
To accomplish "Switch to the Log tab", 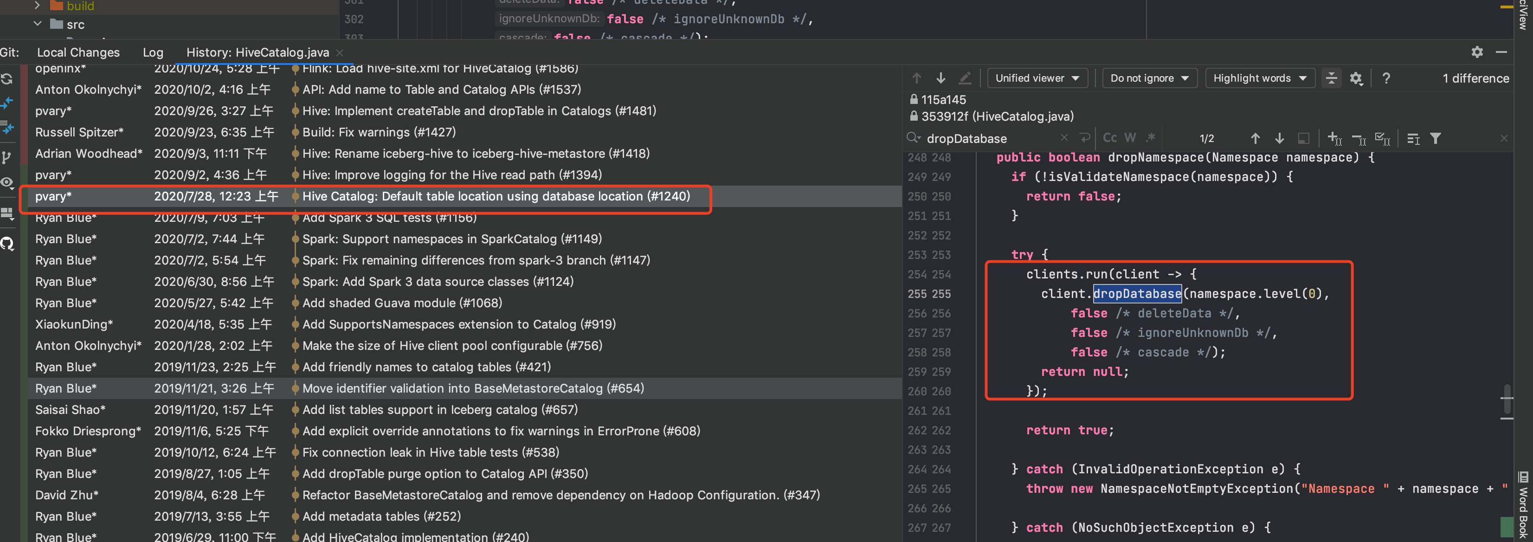I will coord(152,52).
